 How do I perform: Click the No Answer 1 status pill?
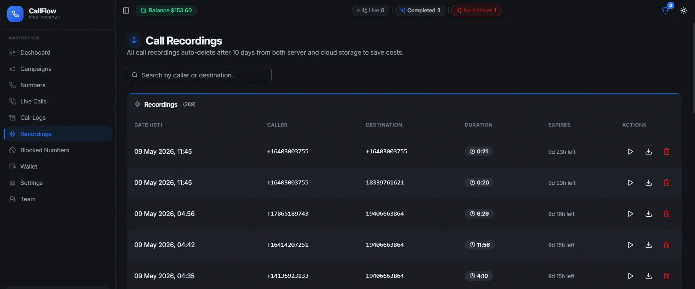[x=477, y=10]
